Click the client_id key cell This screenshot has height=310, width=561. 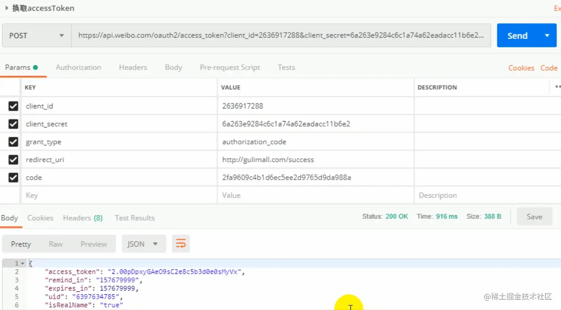click(x=119, y=106)
